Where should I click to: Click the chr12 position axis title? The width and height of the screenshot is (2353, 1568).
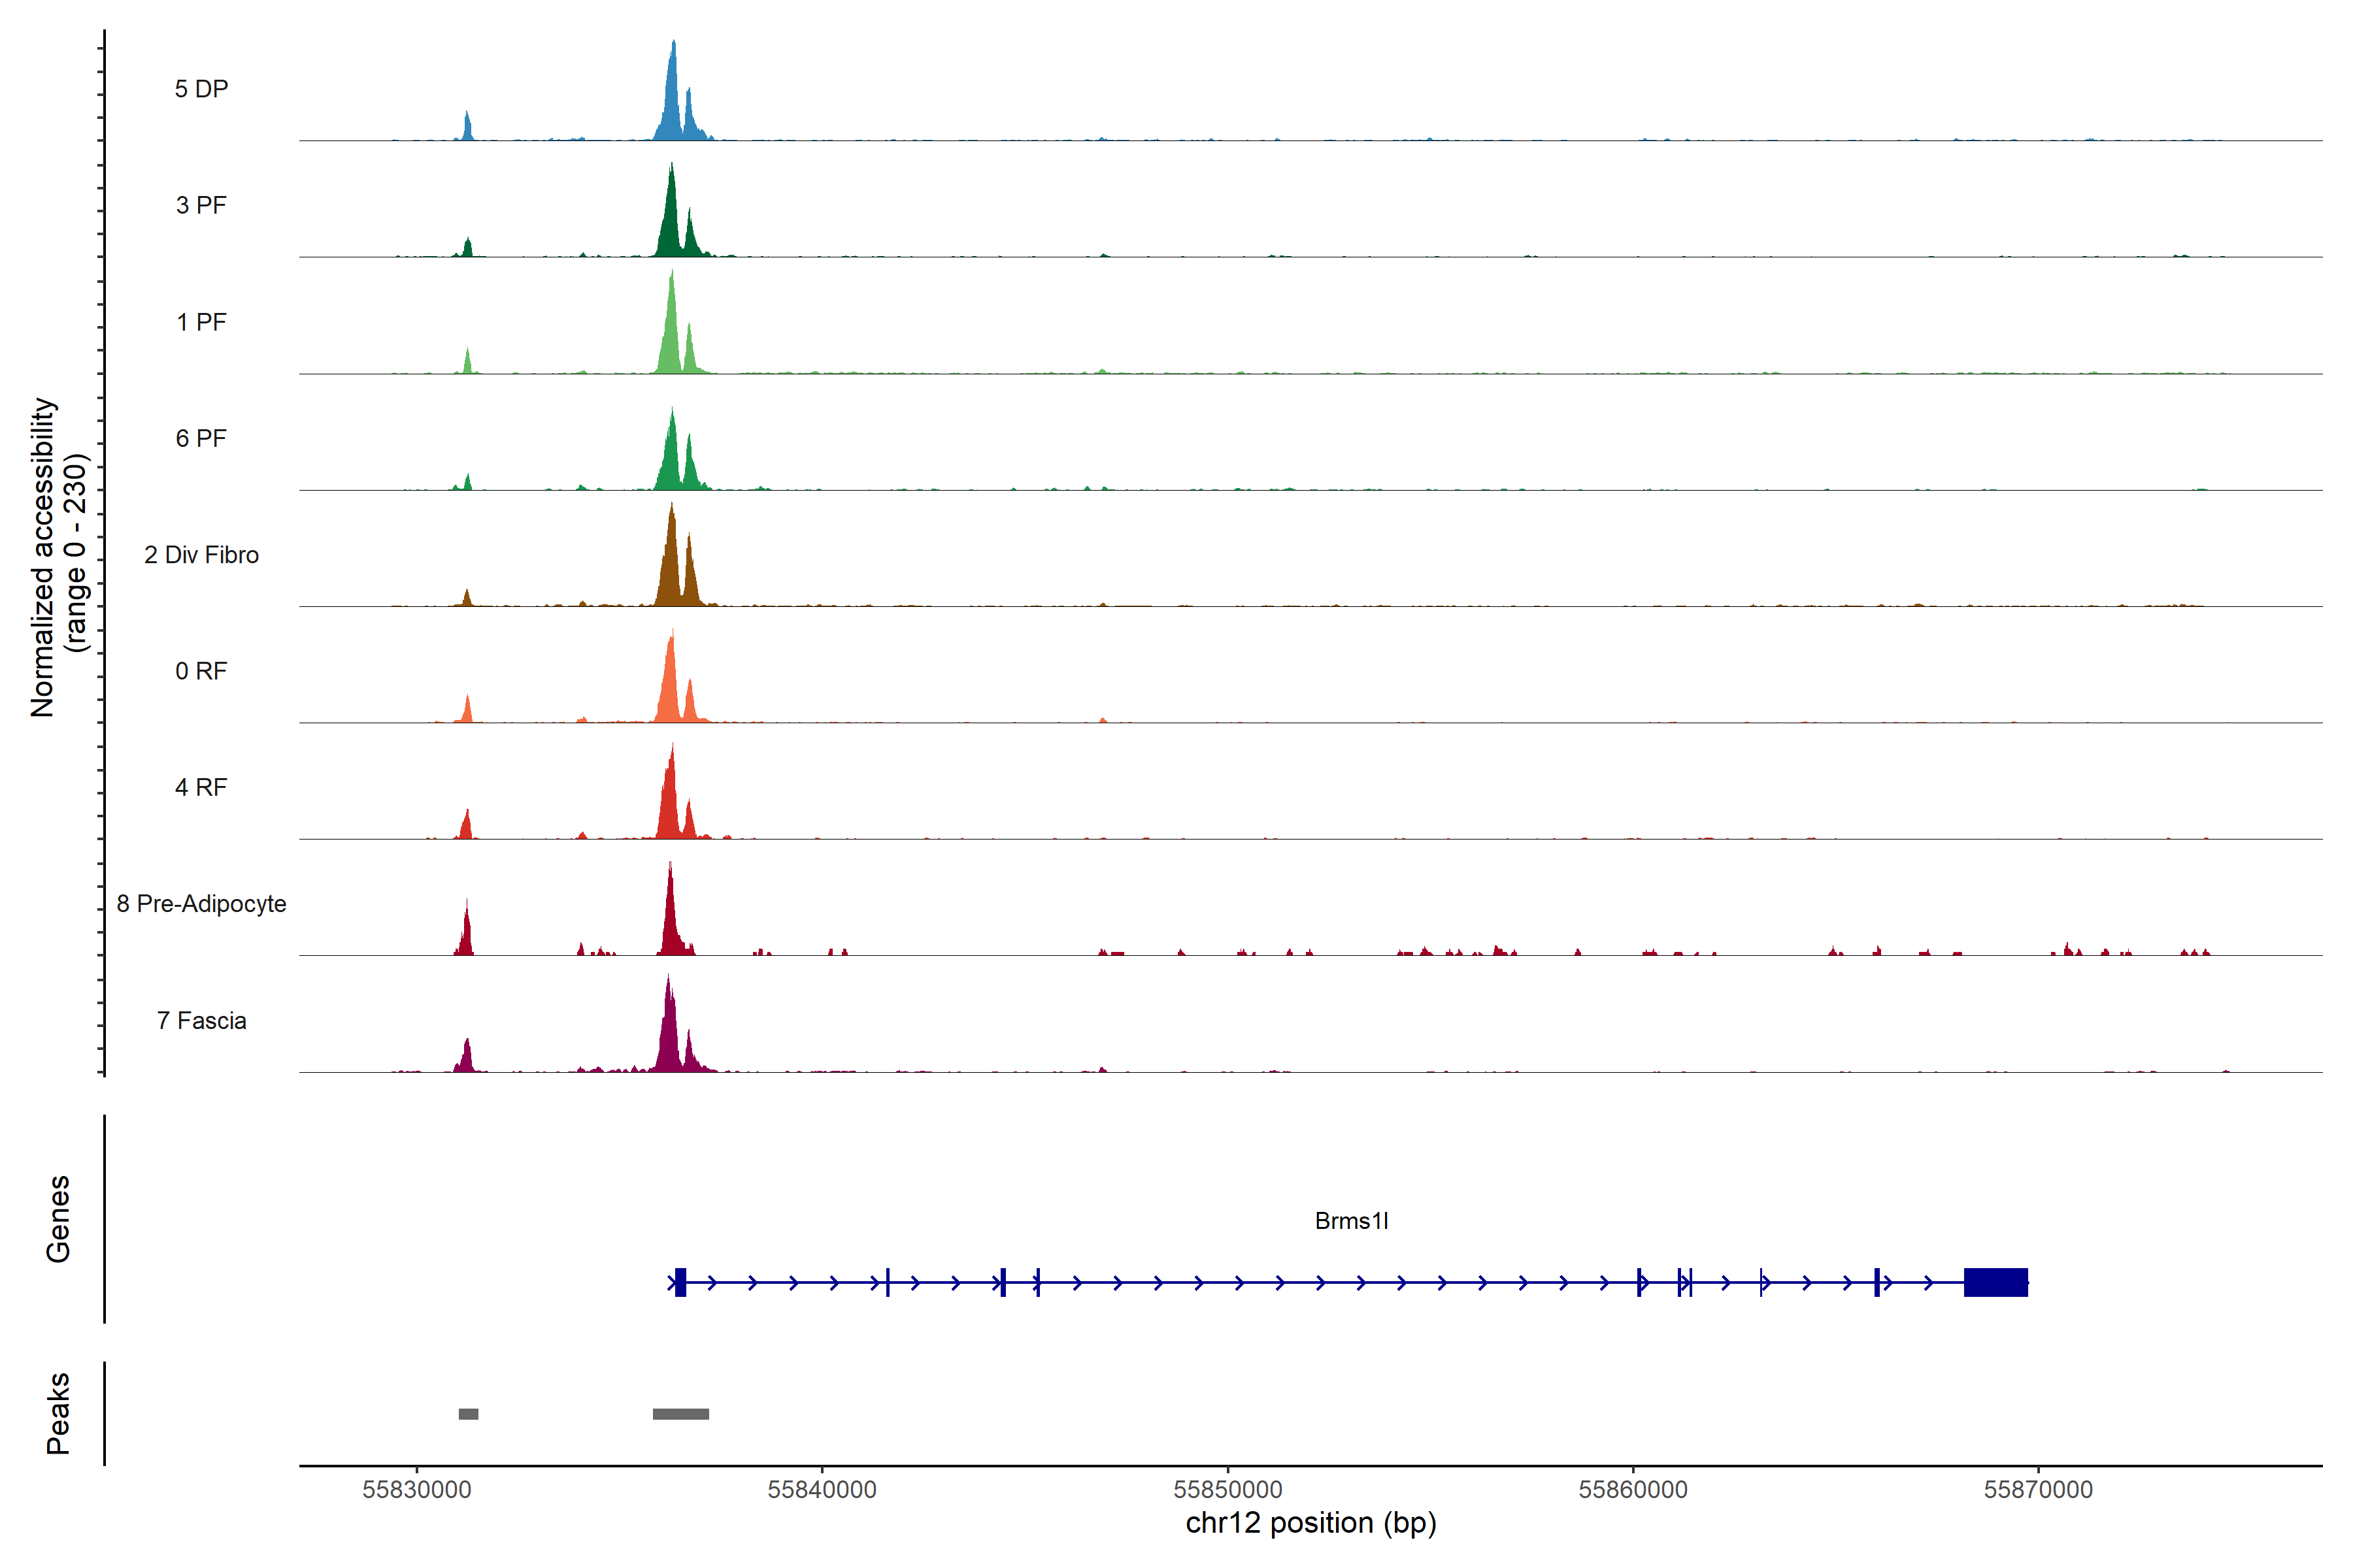click(1310, 1523)
